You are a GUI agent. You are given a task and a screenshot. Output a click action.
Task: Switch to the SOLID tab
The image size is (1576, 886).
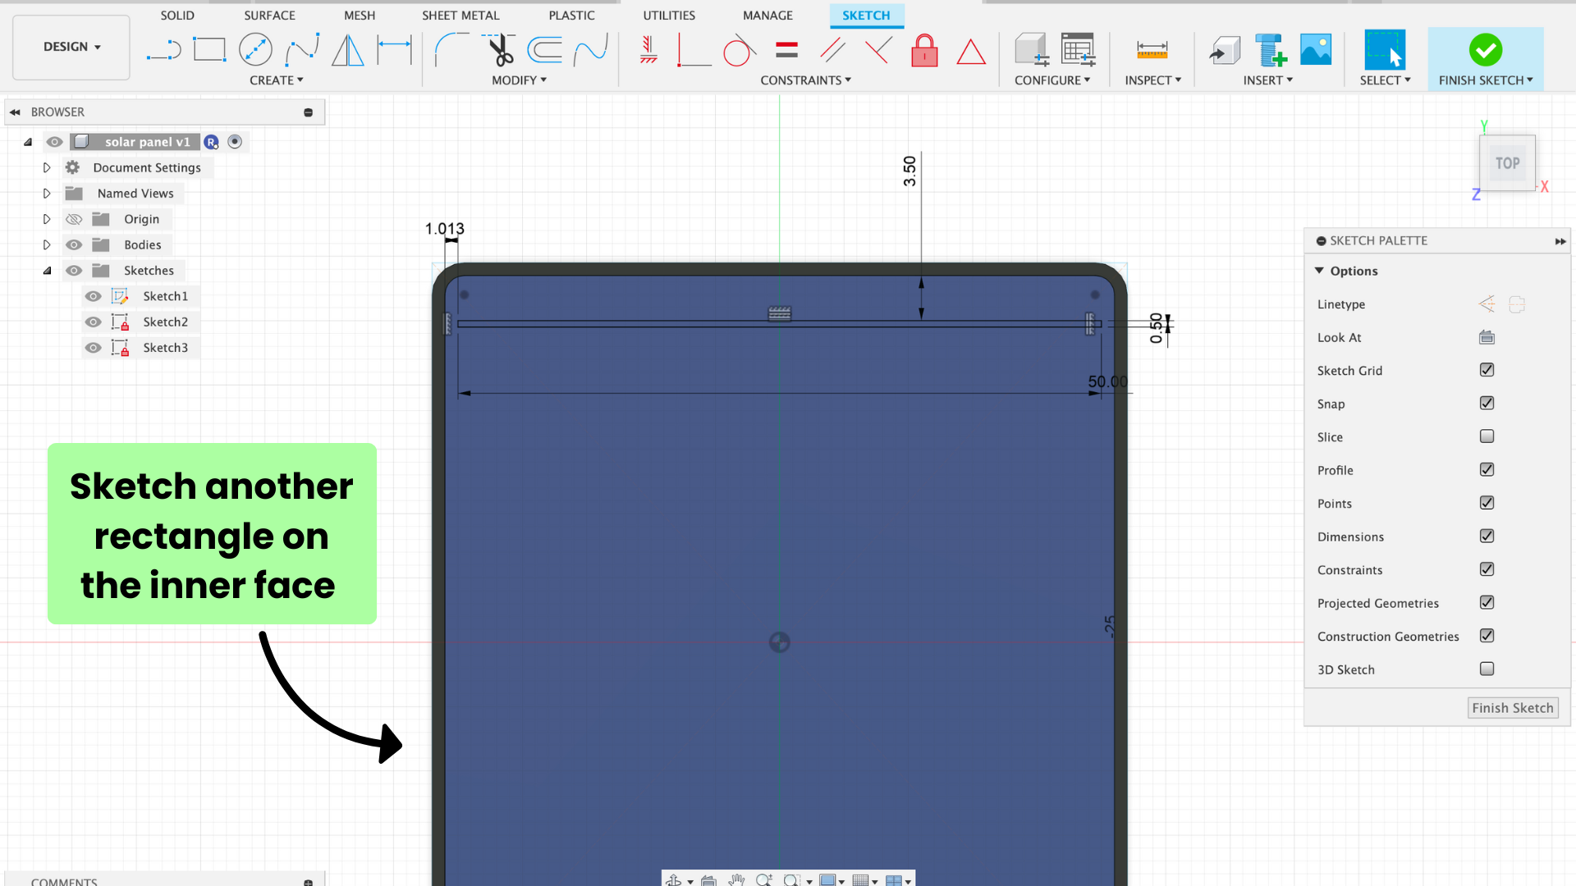[x=177, y=16]
